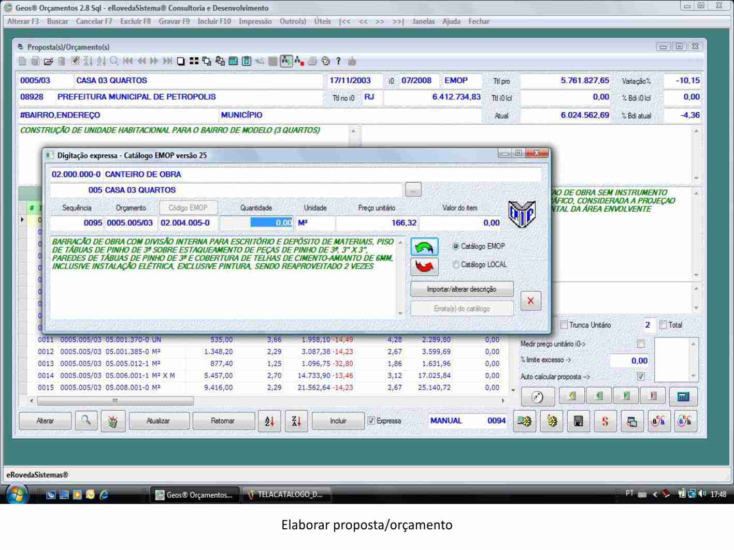Image resolution: width=734 pixels, height=550 pixels.
Task: Click the teal clipboard icon in Proposta toolbar
Action: pos(247,61)
